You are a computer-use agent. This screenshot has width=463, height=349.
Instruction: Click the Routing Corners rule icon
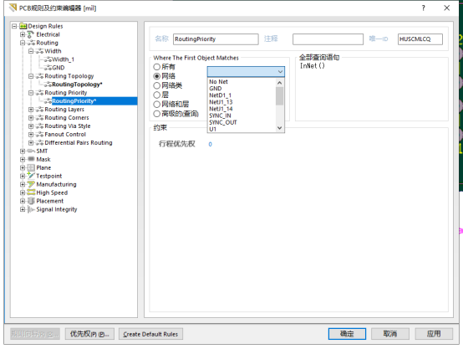pos(39,118)
